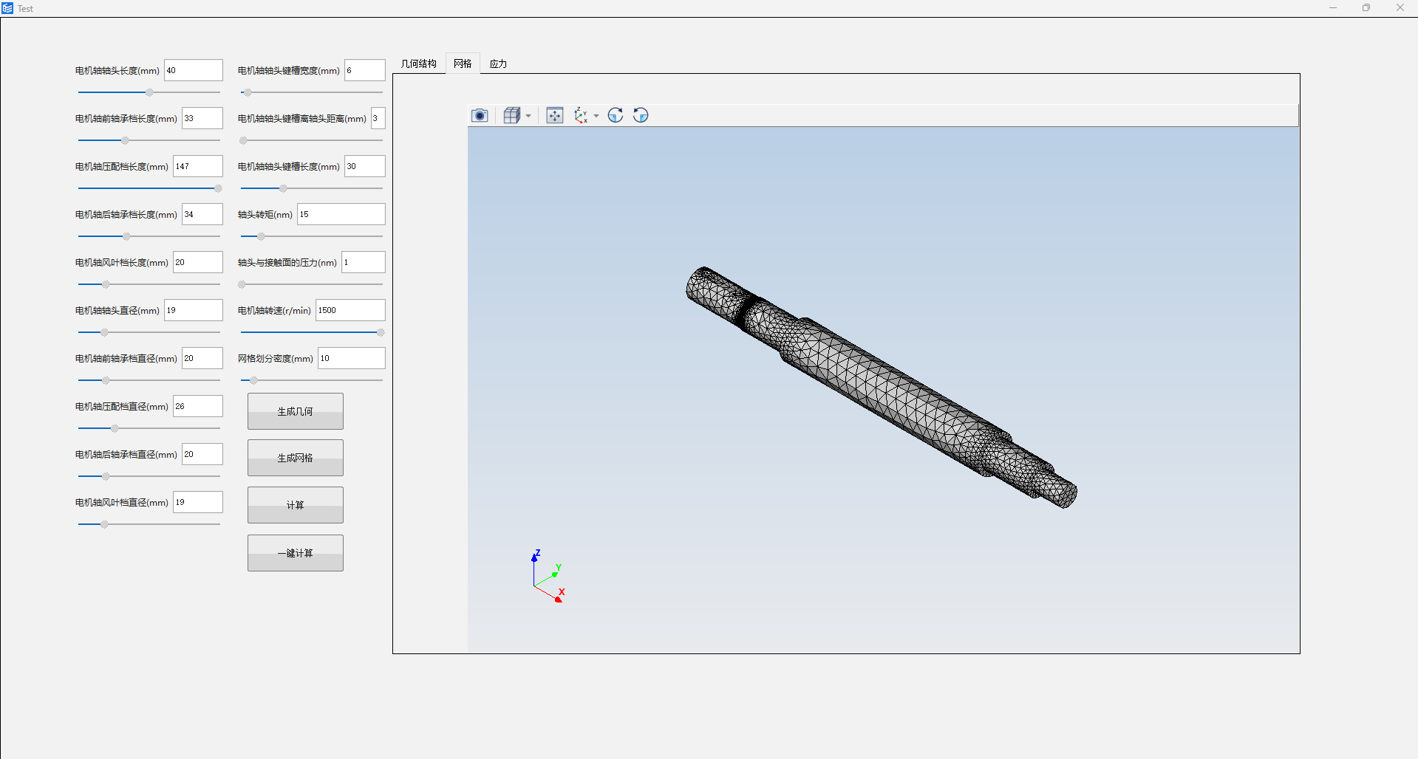Click the 电机轴前轴承档直径 input field
Image resolution: width=1418 pixels, height=759 pixels.
202,358
